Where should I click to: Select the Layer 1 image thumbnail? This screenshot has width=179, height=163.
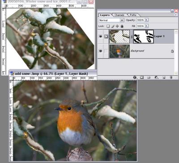click(x=119, y=37)
